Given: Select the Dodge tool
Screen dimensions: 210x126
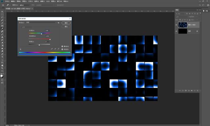Looking at the screenshot, I should [2, 51].
